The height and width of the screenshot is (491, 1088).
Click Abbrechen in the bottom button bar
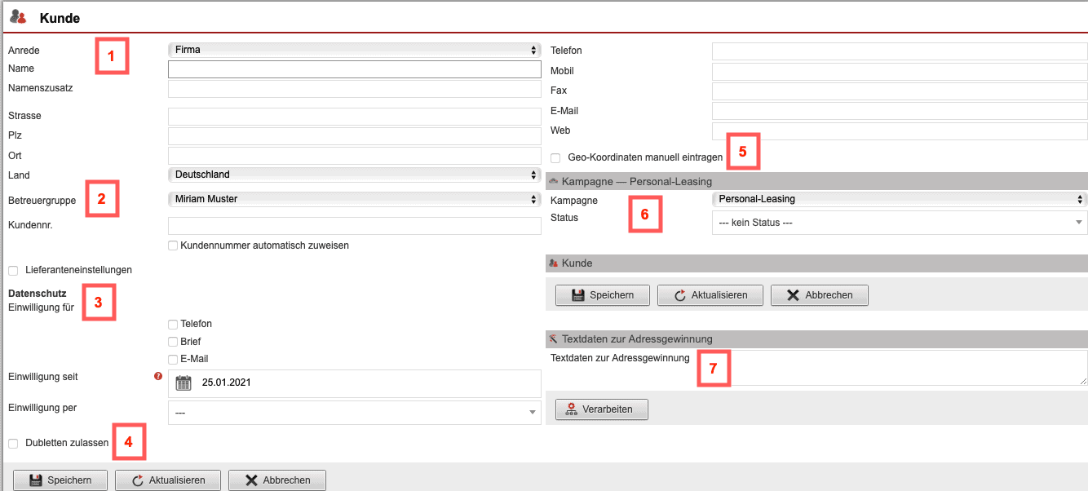[276, 480]
